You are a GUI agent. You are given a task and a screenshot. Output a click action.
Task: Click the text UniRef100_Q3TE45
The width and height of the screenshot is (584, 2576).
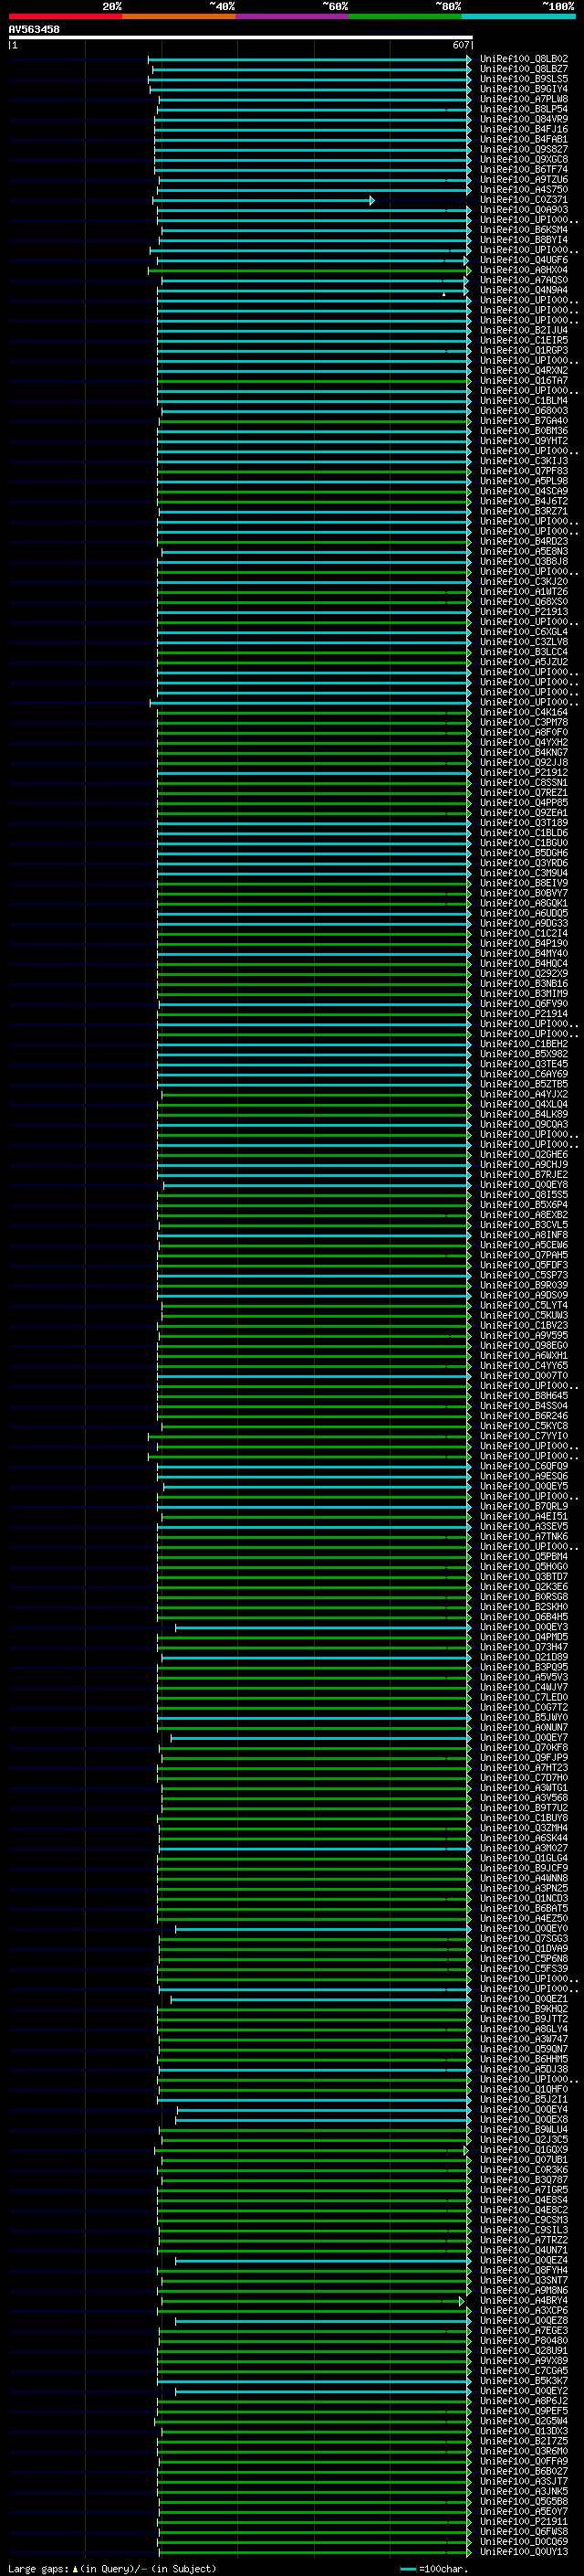tap(524, 1064)
